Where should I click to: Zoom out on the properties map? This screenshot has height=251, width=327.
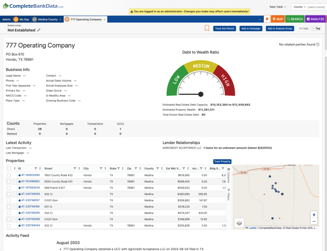coord(314,221)
